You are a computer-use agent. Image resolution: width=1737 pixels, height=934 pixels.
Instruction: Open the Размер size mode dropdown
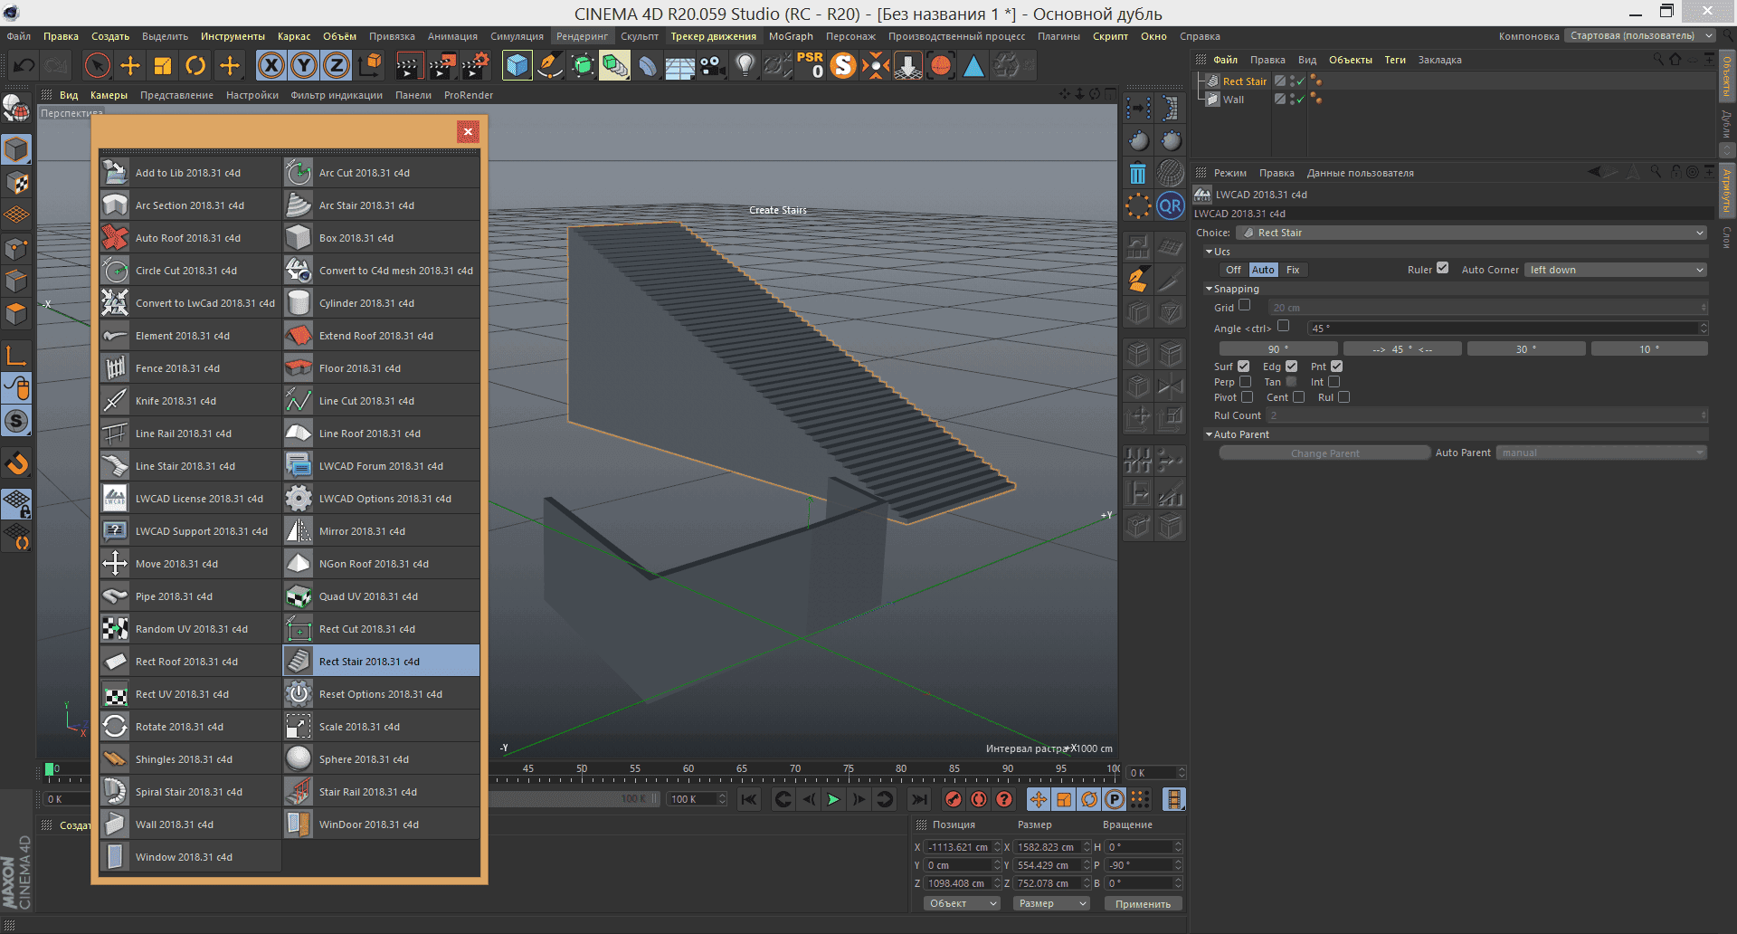1050,903
